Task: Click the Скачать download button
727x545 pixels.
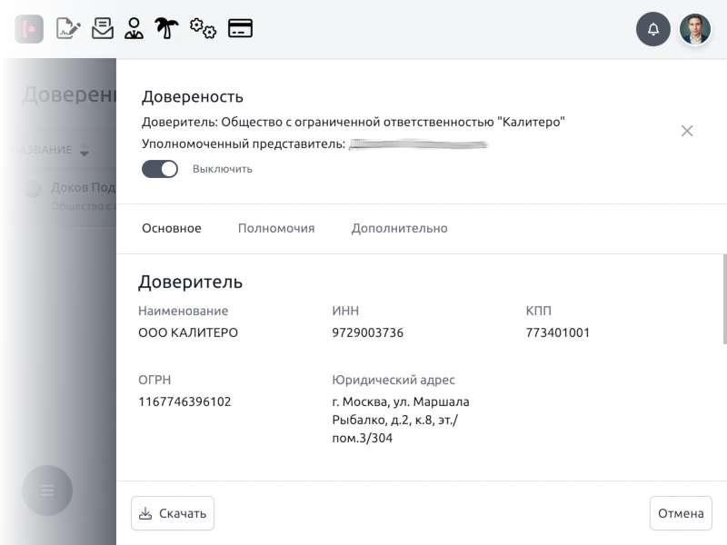Action: tap(173, 513)
